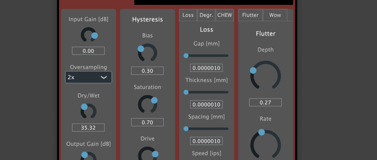Click the Hysteresis section title
The image size is (377, 160).
point(148,20)
